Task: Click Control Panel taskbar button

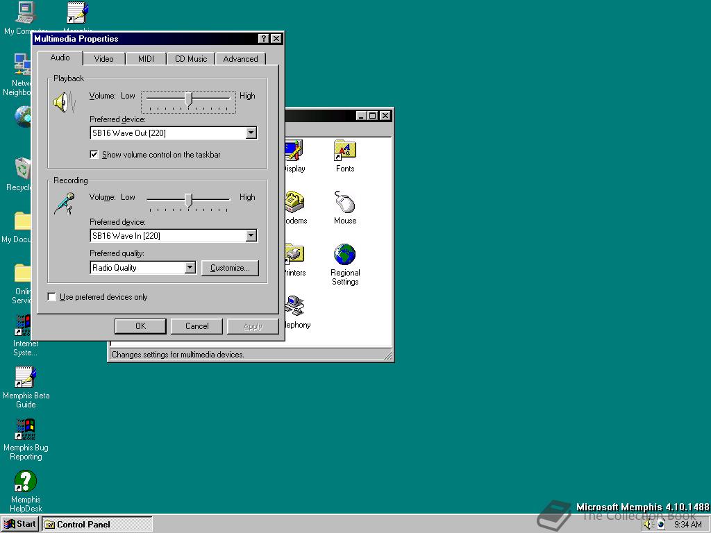Action: (97, 525)
